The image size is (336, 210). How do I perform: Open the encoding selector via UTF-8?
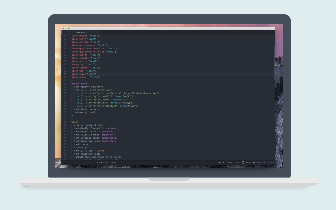coord(229,162)
